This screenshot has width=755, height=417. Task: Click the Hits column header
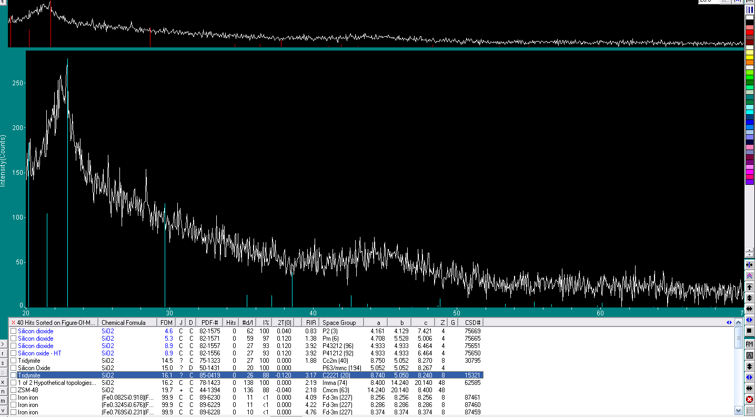pyautogui.click(x=231, y=322)
